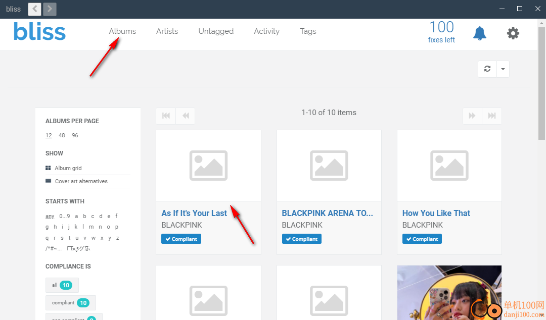546x320 pixels.
Task: Open the How You Like That album cover
Action: 449,166
